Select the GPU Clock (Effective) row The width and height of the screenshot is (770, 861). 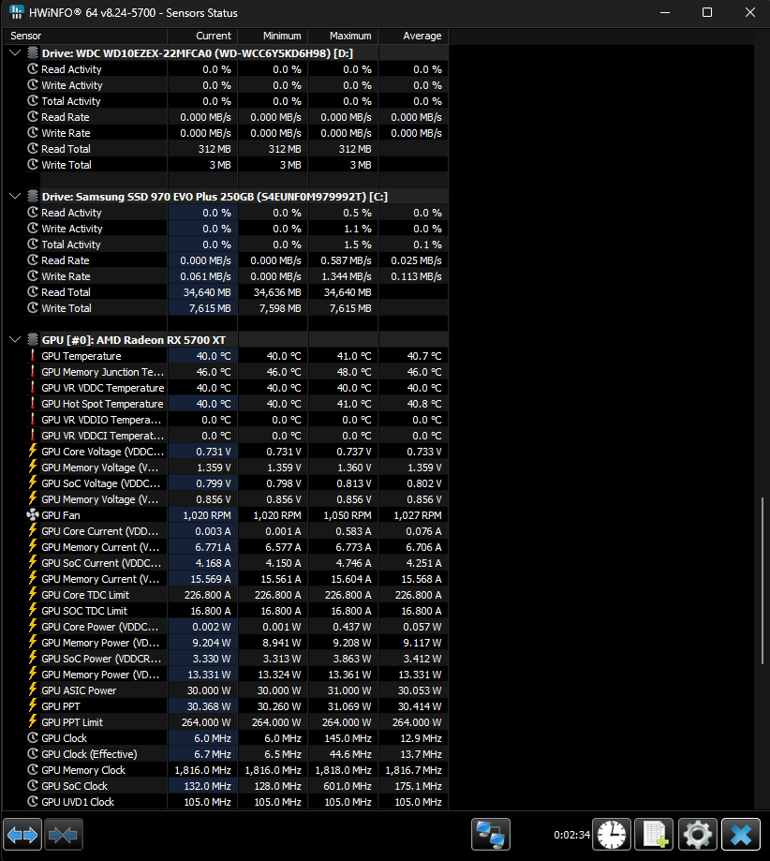tap(237, 754)
